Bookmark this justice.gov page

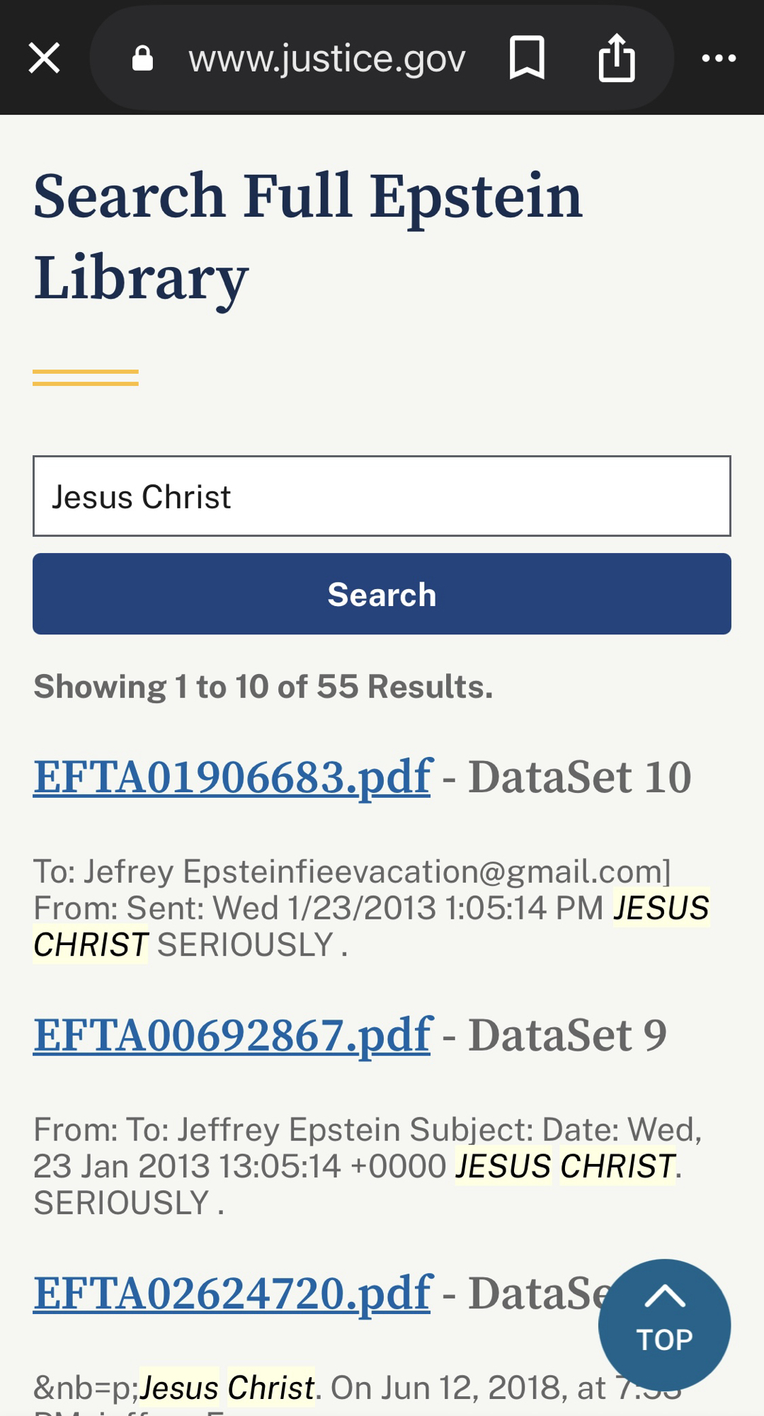(x=527, y=58)
